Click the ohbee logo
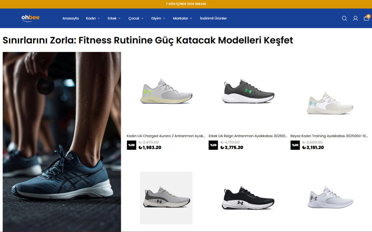This screenshot has height=232, width=372. (x=30, y=18)
